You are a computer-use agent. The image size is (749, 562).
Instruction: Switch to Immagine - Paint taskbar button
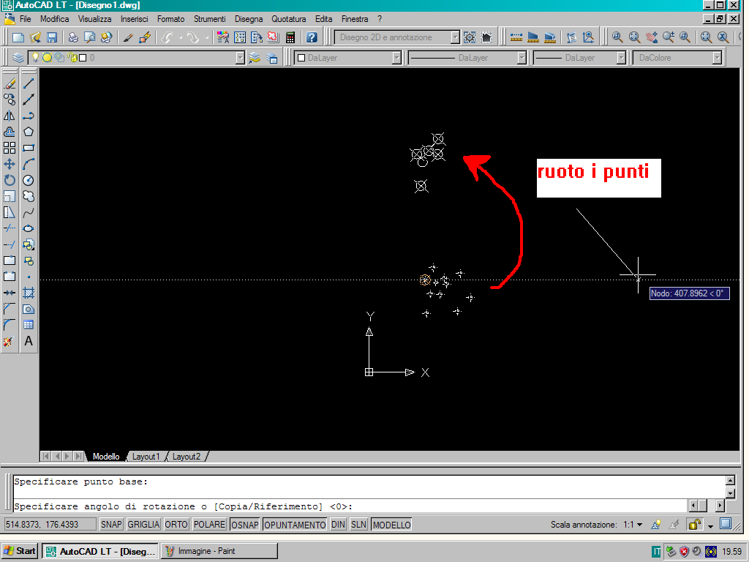coord(219,551)
